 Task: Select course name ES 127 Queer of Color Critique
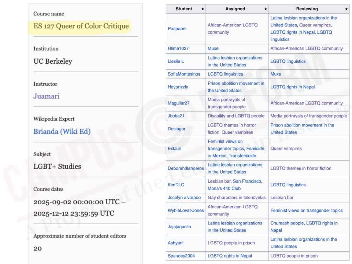[81, 26]
